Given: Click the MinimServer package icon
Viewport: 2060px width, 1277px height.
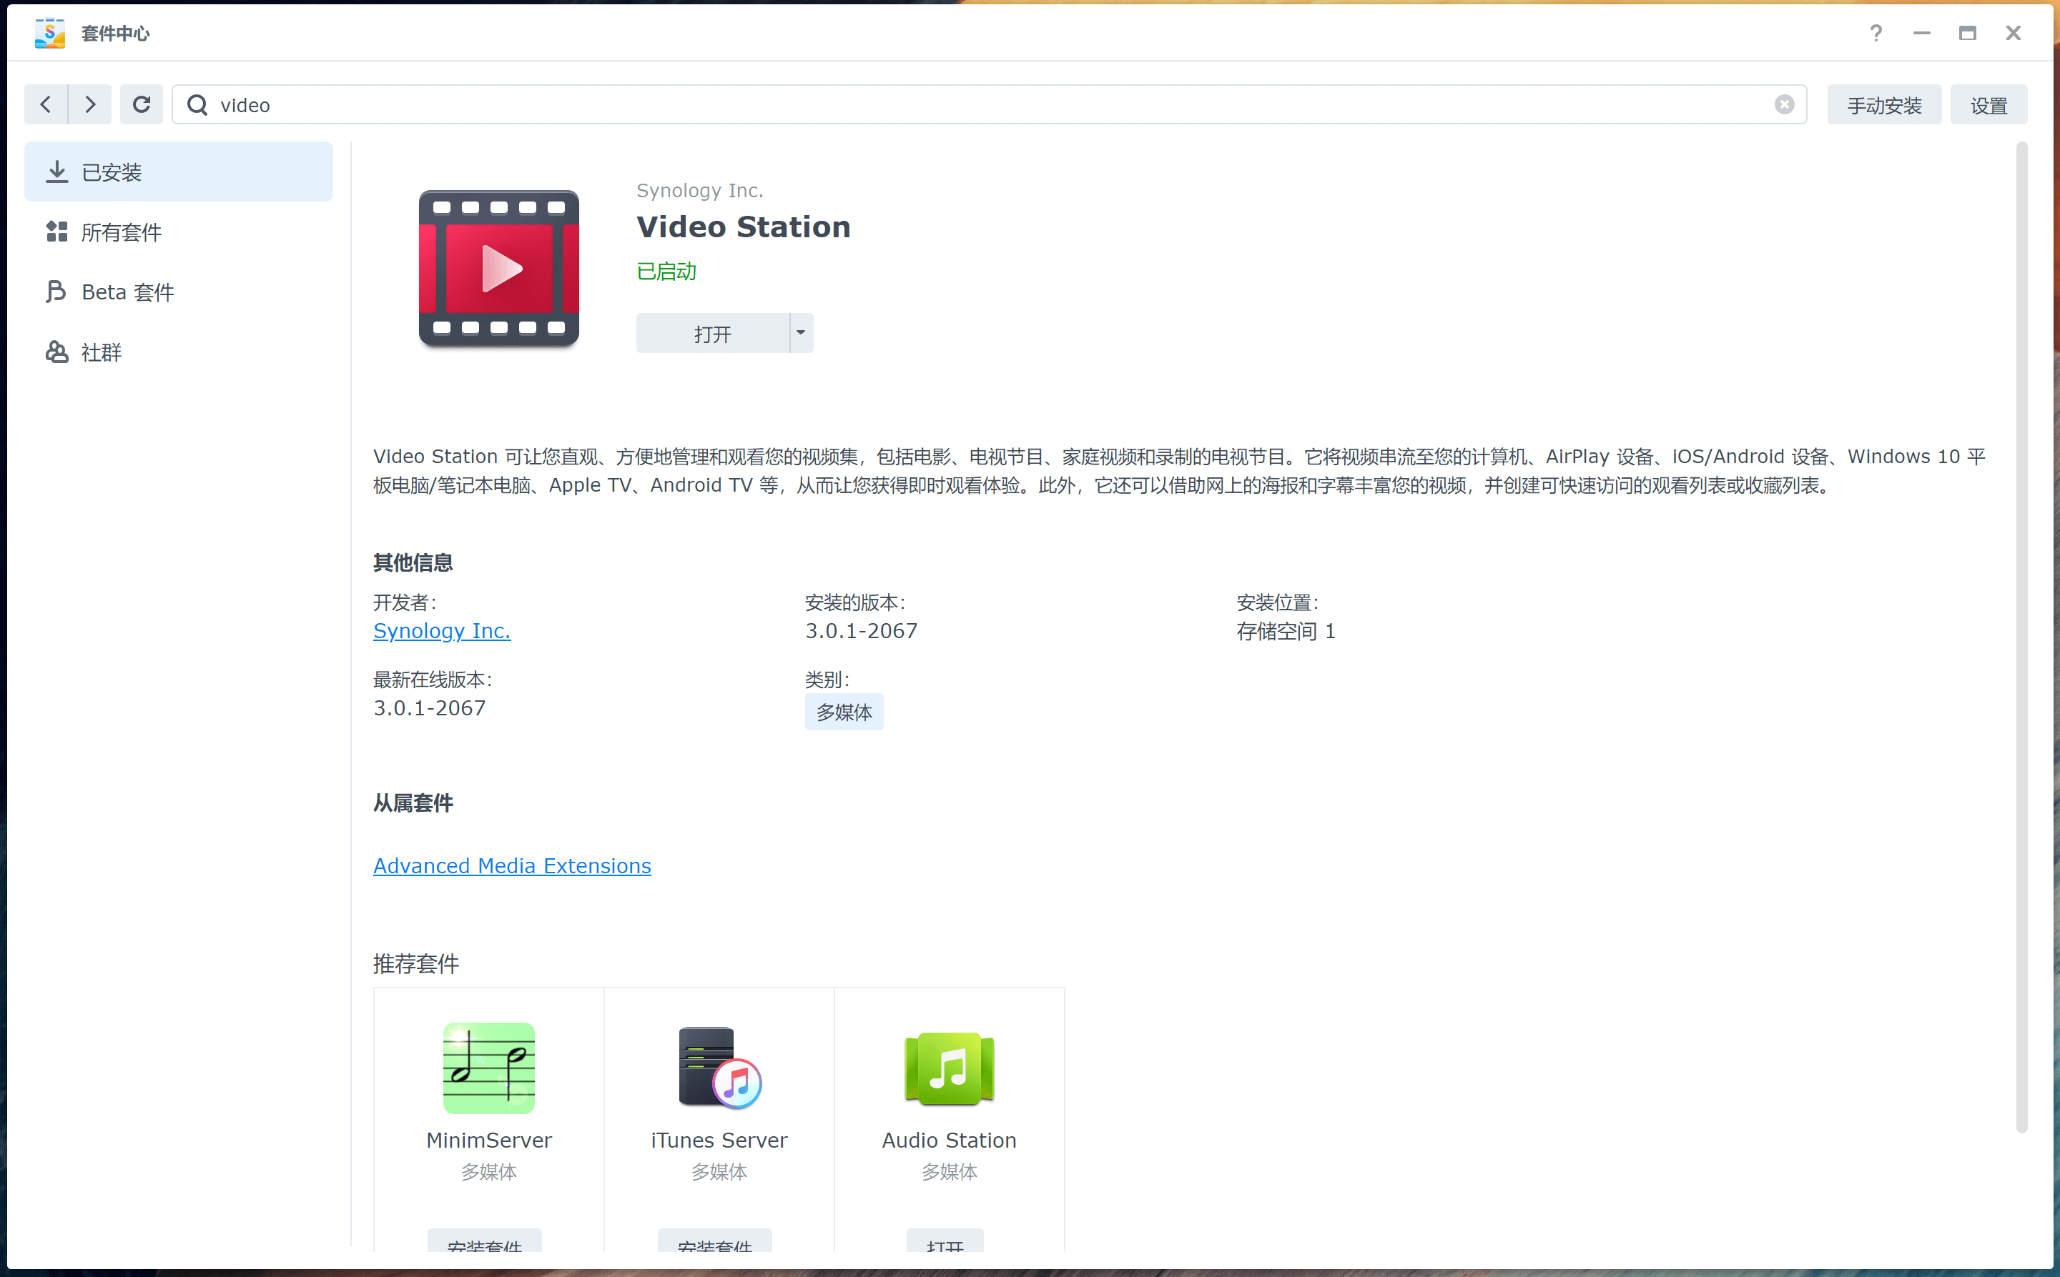Looking at the screenshot, I should point(488,1068).
